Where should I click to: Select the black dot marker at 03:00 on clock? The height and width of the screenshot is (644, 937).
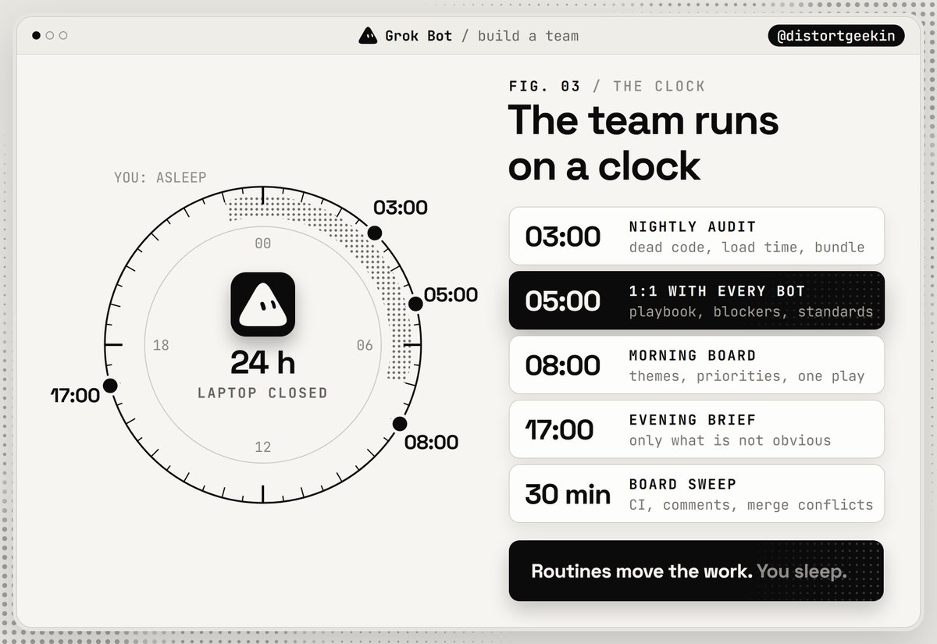coord(375,233)
